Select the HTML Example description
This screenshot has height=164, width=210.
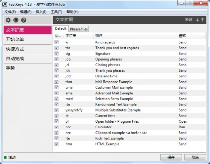[107, 144]
